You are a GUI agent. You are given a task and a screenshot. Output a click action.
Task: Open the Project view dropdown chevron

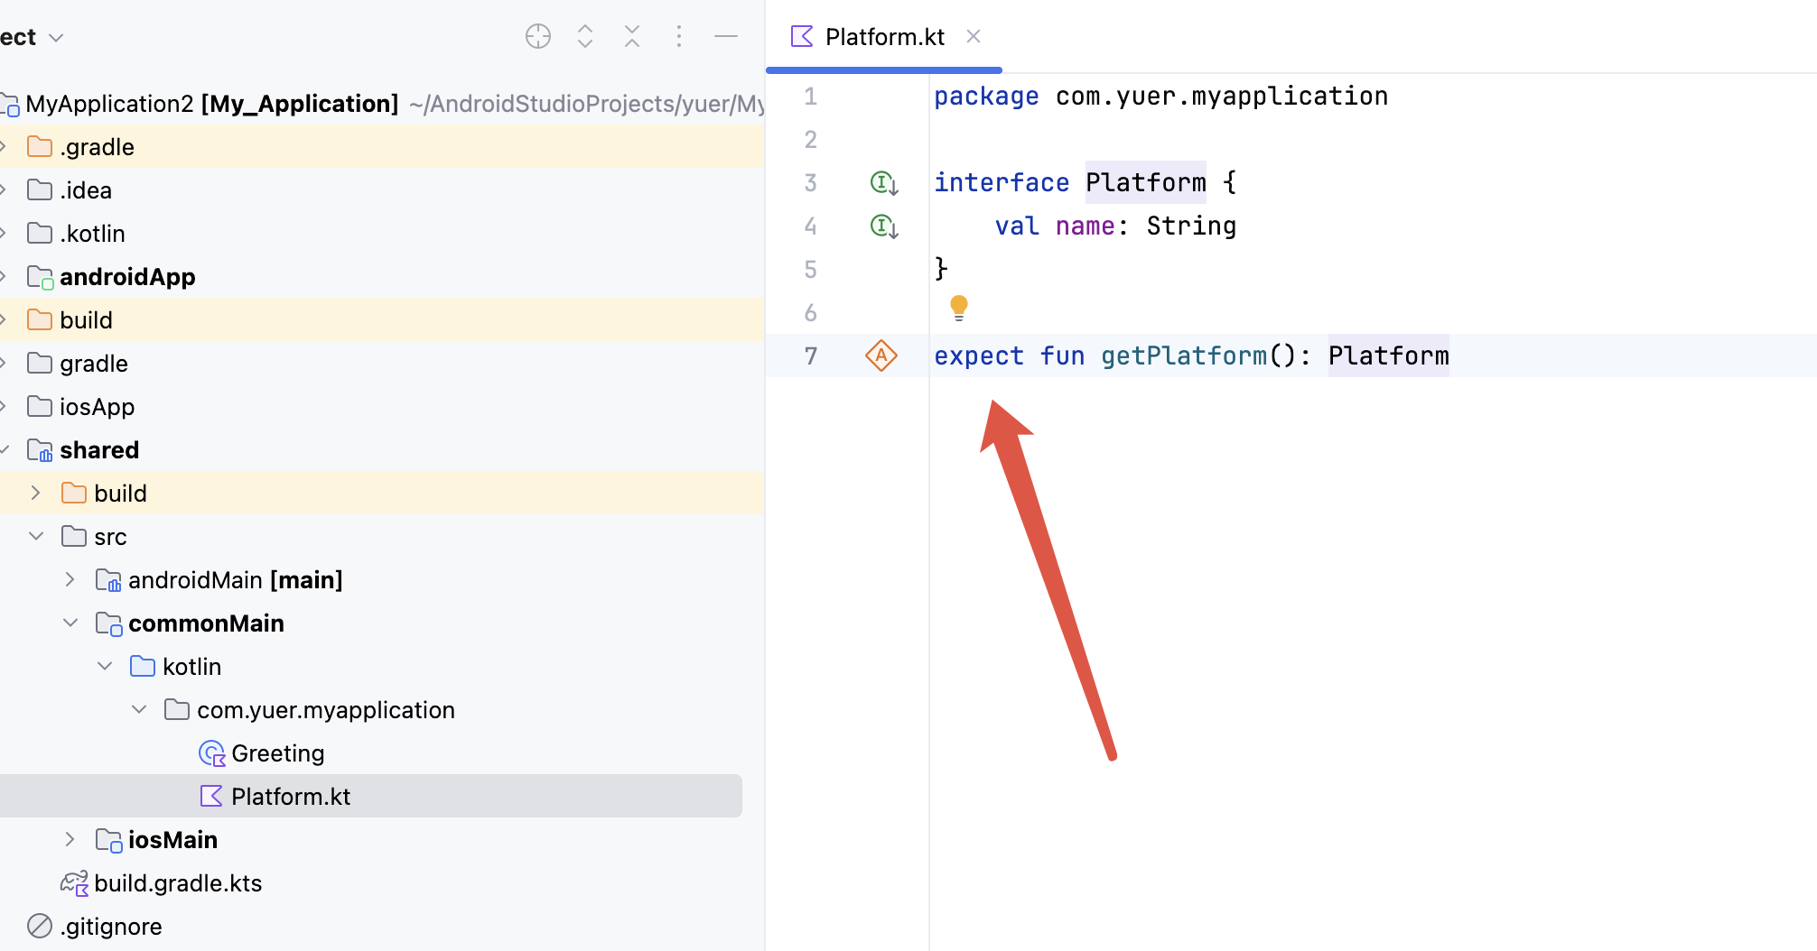(56, 38)
